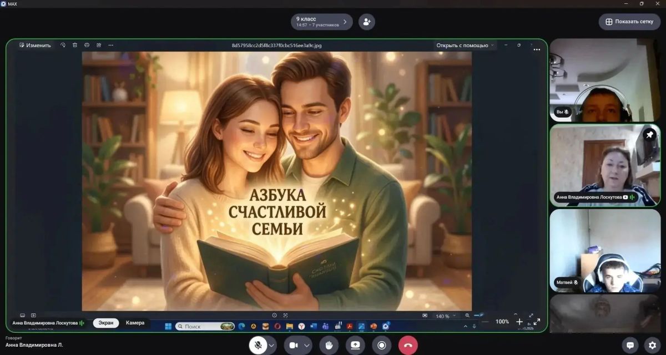Click Изменить in the shared photo viewer
Viewport: 666px width, 355px height.
[34, 45]
